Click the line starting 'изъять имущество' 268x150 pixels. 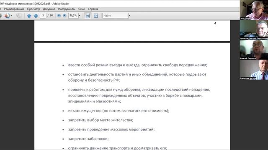point(119,111)
